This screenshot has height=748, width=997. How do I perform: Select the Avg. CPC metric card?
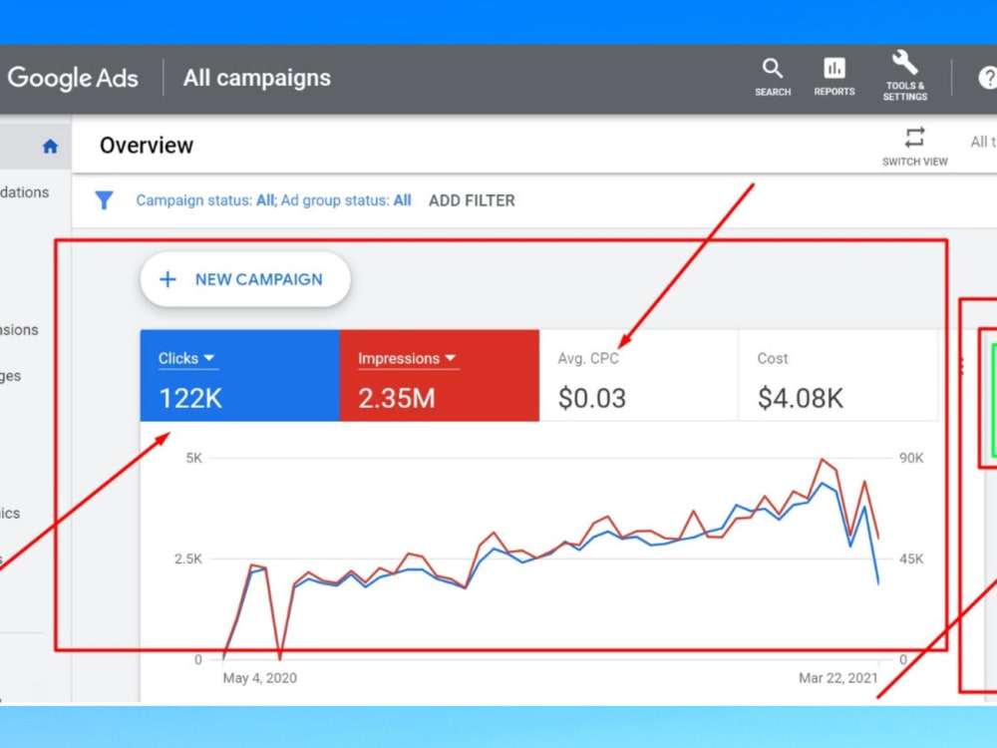[x=638, y=375]
